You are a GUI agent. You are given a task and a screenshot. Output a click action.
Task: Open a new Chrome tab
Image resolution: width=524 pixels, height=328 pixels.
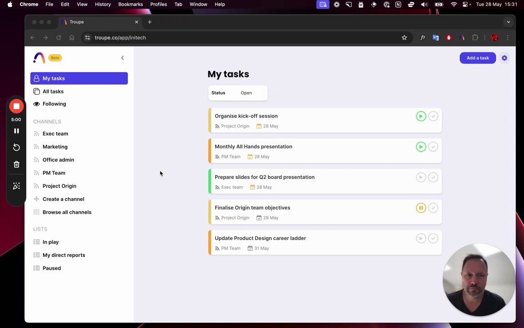coord(149,22)
